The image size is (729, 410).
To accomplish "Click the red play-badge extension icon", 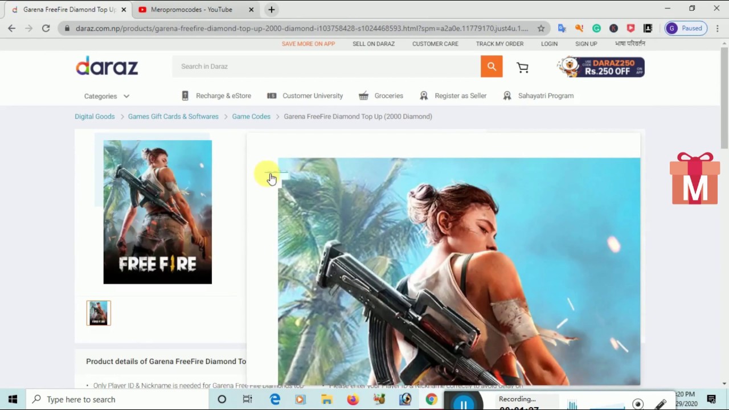I will coord(630,28).
